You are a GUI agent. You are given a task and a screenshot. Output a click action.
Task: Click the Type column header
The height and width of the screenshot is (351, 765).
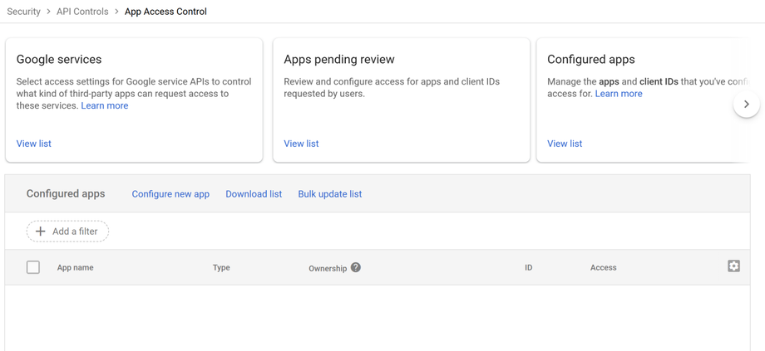pyautogui.click(x=221, y=268)
